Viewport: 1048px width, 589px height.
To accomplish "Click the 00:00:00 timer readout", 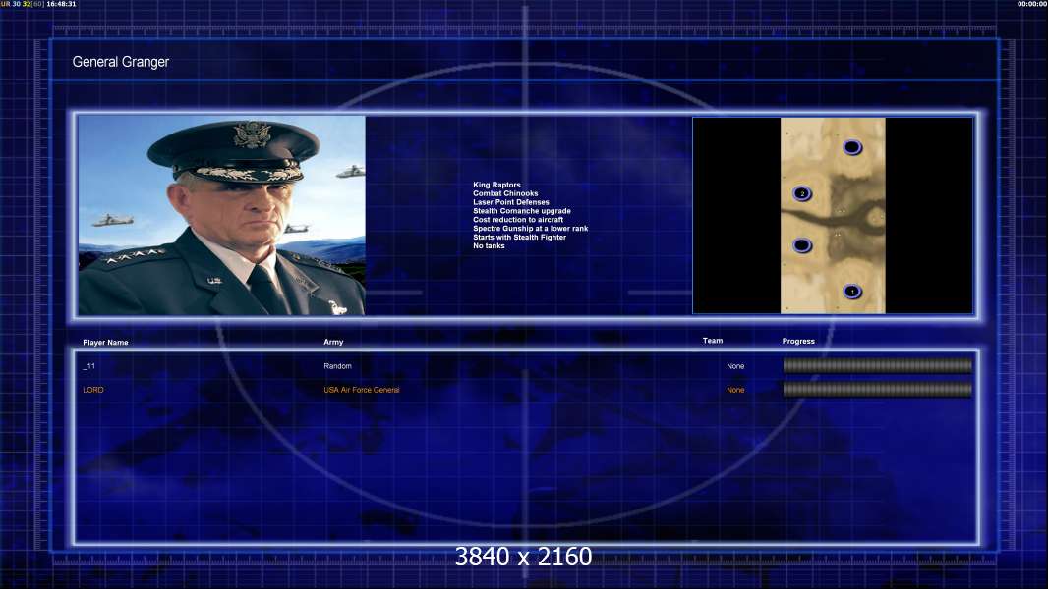I will (1032, 4).
